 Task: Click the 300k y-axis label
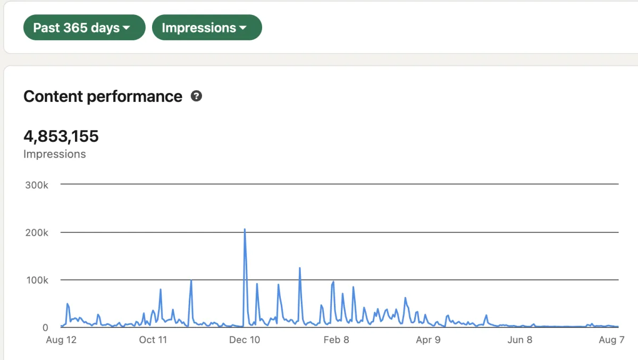point(37,185)
